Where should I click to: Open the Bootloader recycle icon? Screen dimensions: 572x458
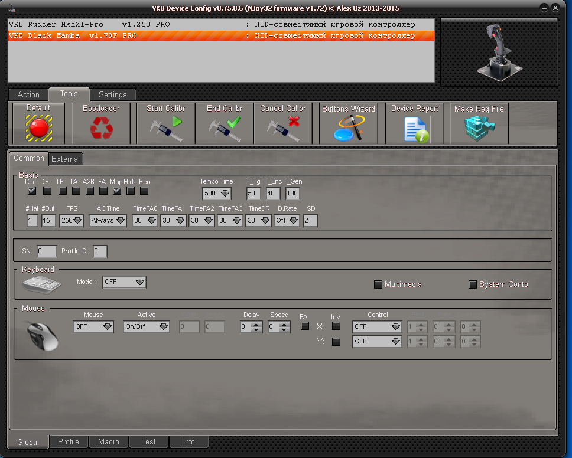pyautogui.click(x=102, y=128)
